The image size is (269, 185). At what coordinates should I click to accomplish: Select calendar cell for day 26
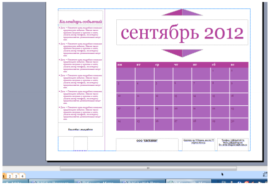click(164, 125)
